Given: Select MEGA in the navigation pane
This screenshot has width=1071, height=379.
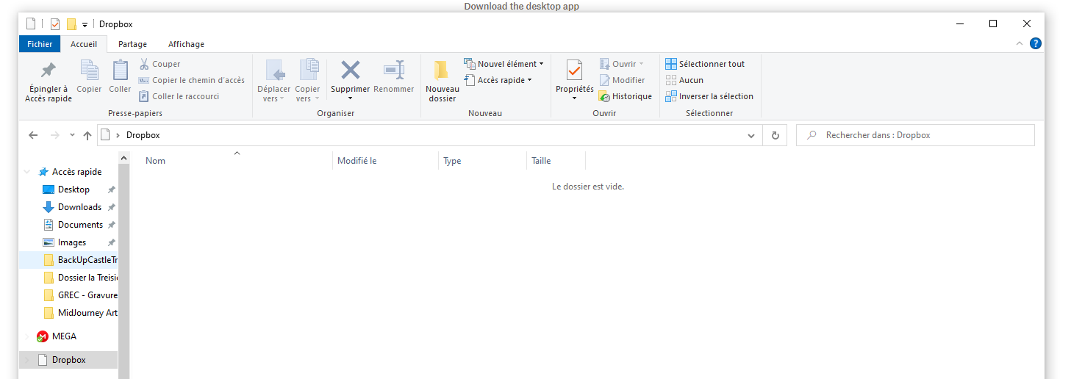Looking at the screenshot, I should pos(64,336).
